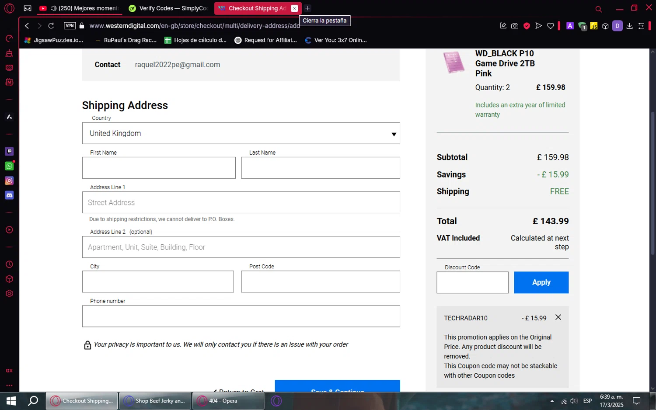Open the yellow JS extension icon

coord(594,26)
